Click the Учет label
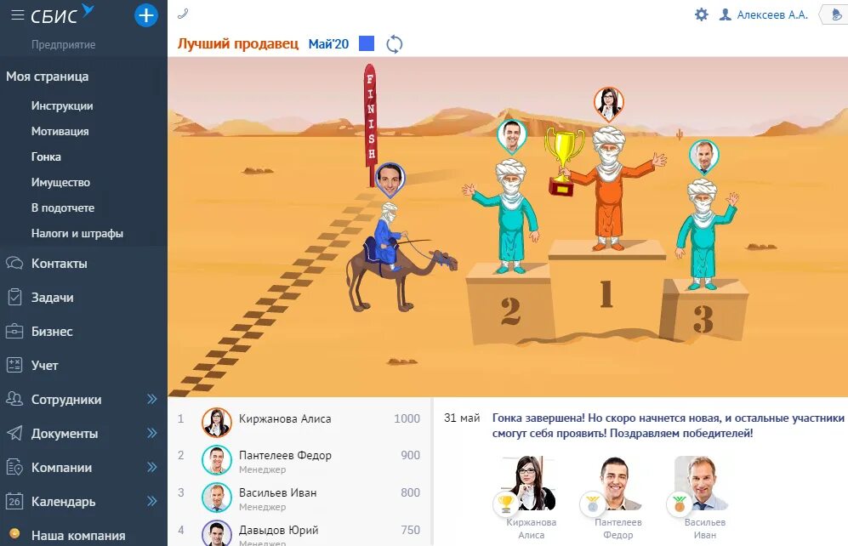 pyautogui.click(x=44, y=366)
